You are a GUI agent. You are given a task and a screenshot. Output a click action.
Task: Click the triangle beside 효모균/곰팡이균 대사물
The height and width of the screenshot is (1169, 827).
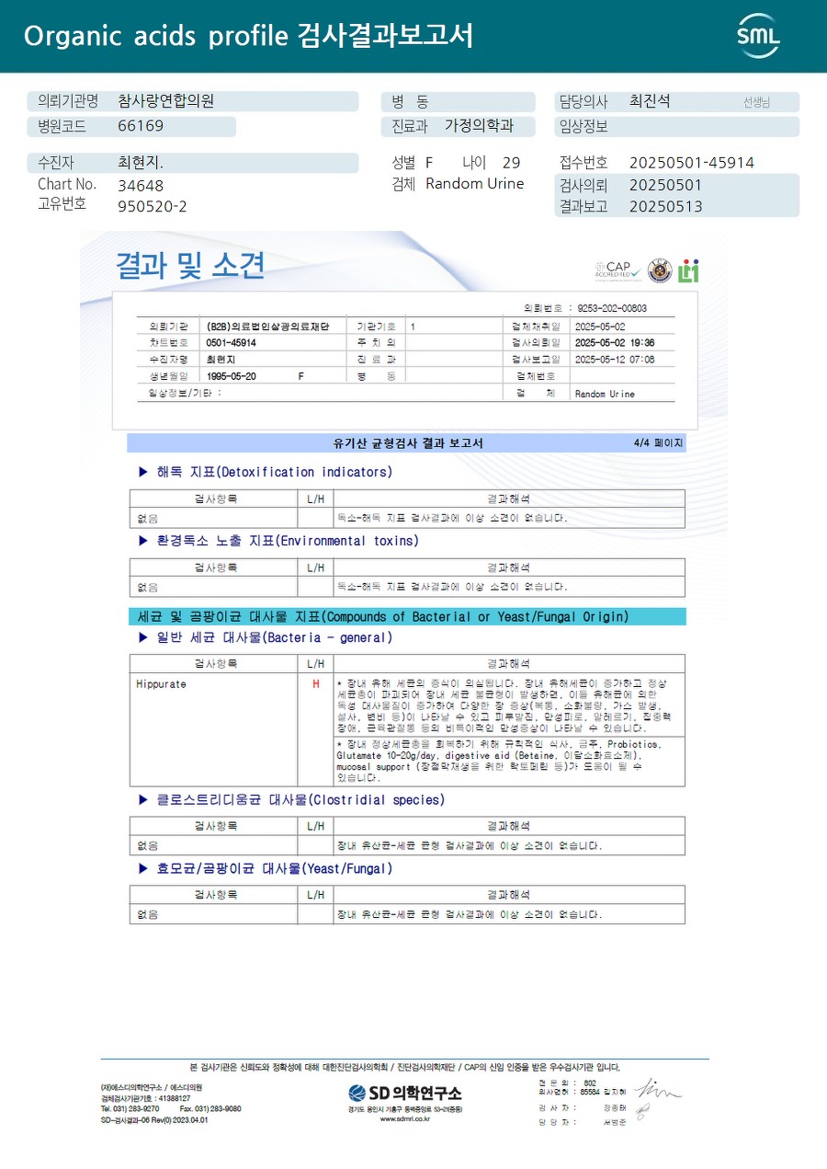pos(142,868)
